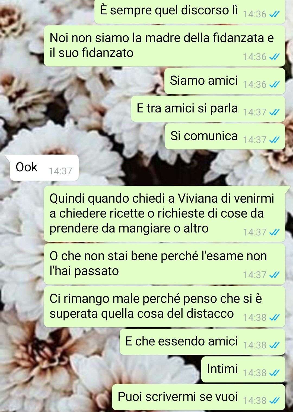This screenshot has height=412, width=293.
Task: Select the 'Siamo amici' message bubble
Action: tap(225, 81)
